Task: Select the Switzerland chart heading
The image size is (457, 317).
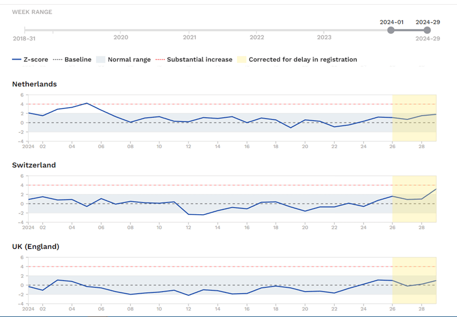Action: pos(34,165)
